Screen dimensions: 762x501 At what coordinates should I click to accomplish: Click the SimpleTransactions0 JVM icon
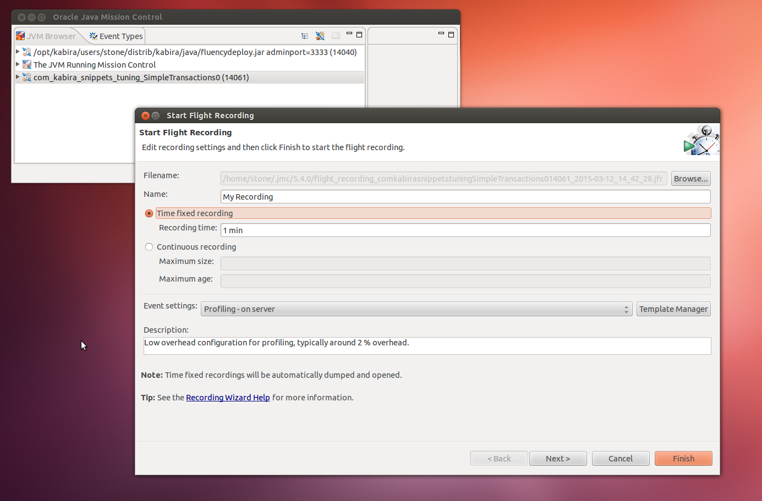[26, 78]
